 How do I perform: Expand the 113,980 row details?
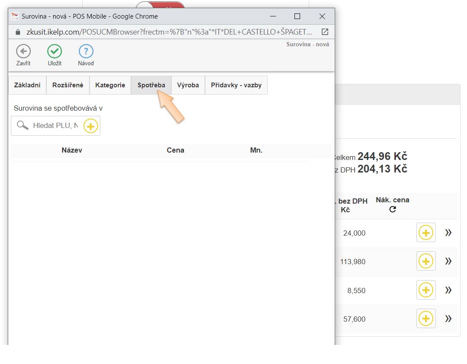(448, 262)
